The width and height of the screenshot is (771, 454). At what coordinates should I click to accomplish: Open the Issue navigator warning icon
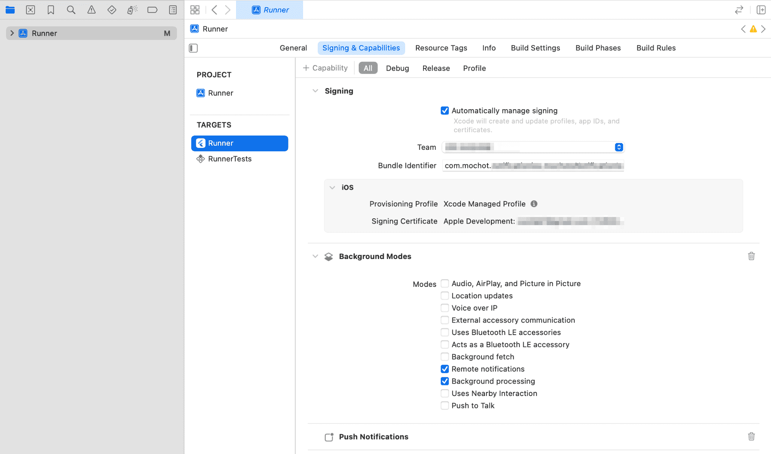click(91, 10)
